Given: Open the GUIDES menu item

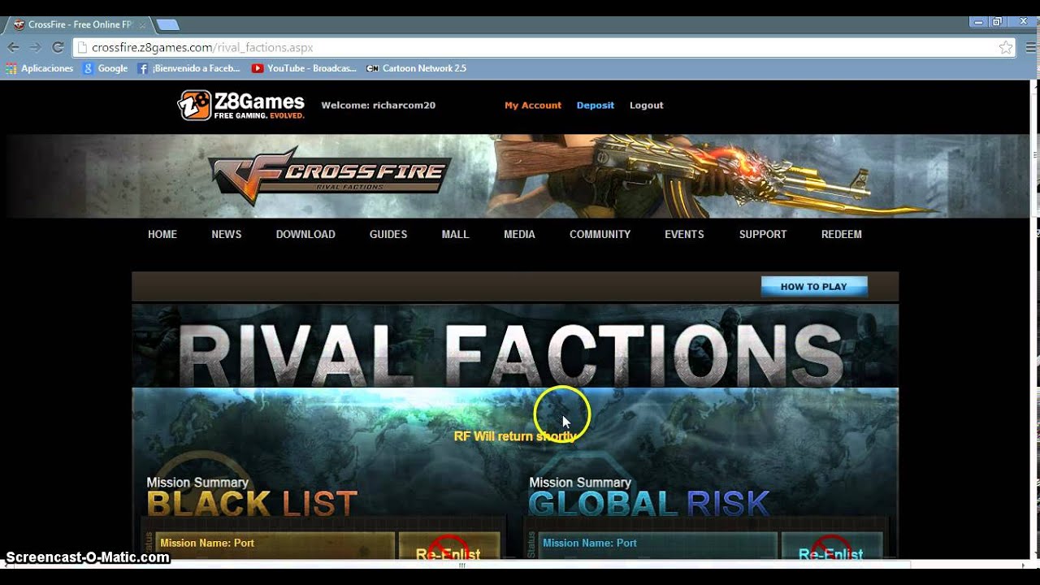Looking at the screenshot, I should click(x=388, y=234).
